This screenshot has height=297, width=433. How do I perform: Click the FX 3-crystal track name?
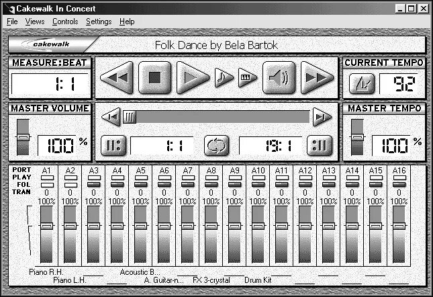pyautogui.click(x=211, y=280)
